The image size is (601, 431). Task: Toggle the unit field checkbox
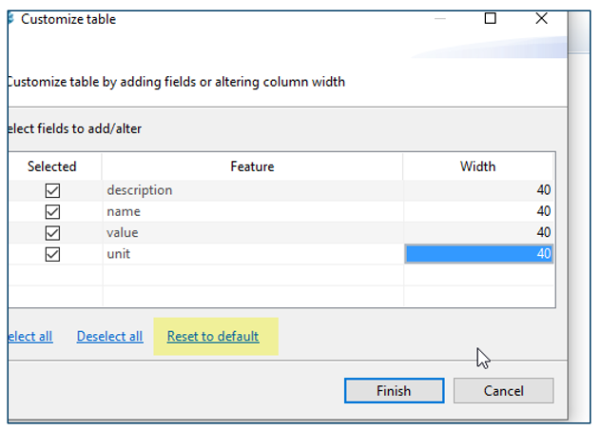[x=52, y=254]
